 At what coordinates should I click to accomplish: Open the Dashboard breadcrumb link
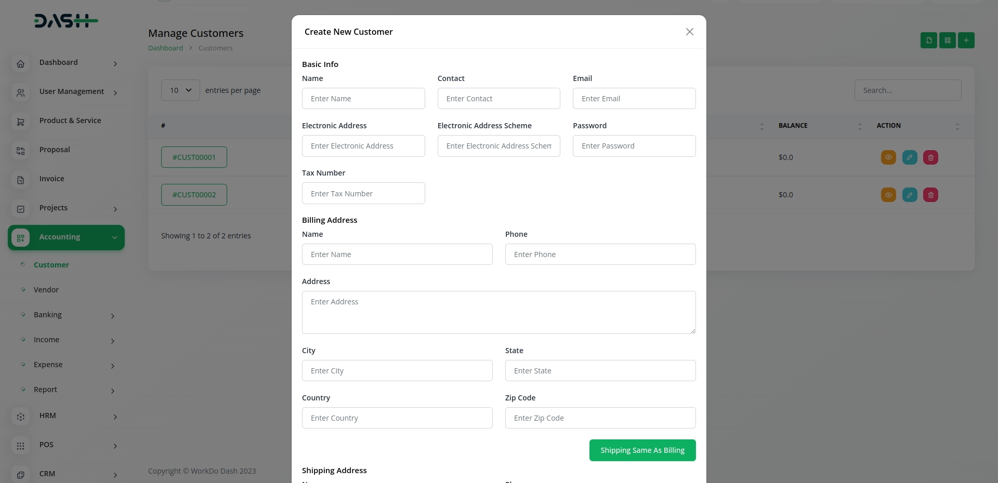[x=165, y=48]
